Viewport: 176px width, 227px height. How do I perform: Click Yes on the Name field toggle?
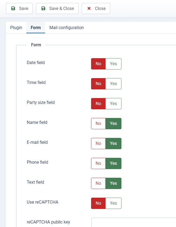(113, 124)
